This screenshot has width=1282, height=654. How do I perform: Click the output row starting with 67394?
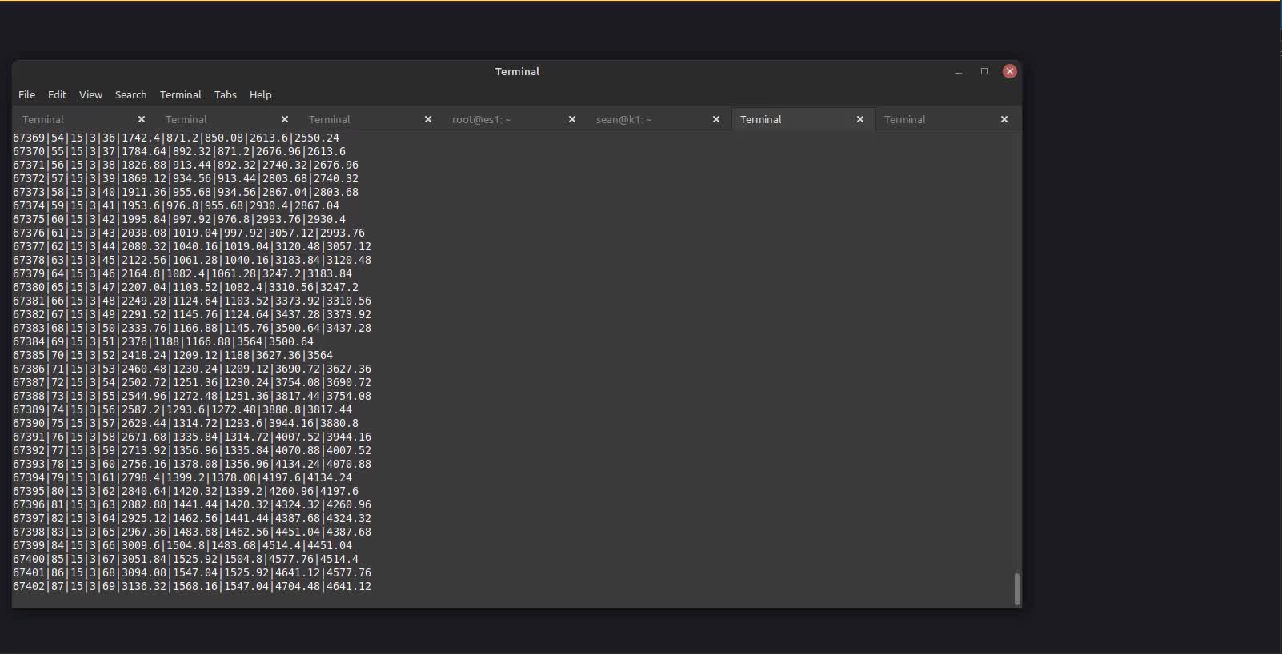(x=182, y=477)
